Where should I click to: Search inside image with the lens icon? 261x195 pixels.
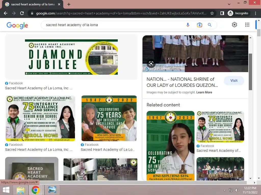(151, 64)
